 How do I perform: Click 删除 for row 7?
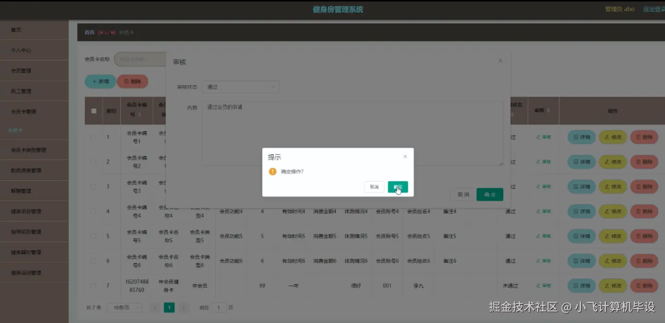click(x=644, y=286)
